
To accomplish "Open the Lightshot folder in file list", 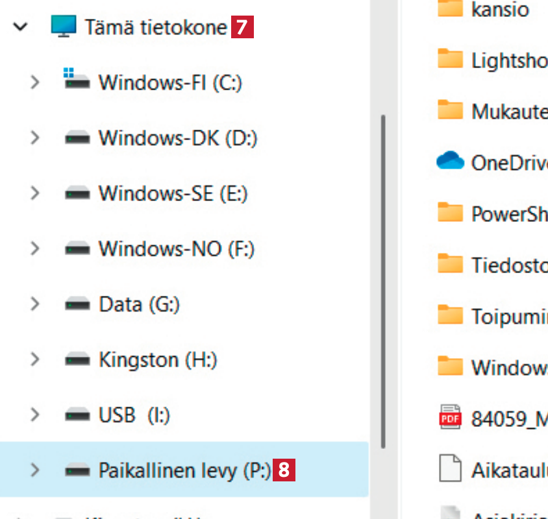I will (x=508, y=60).
